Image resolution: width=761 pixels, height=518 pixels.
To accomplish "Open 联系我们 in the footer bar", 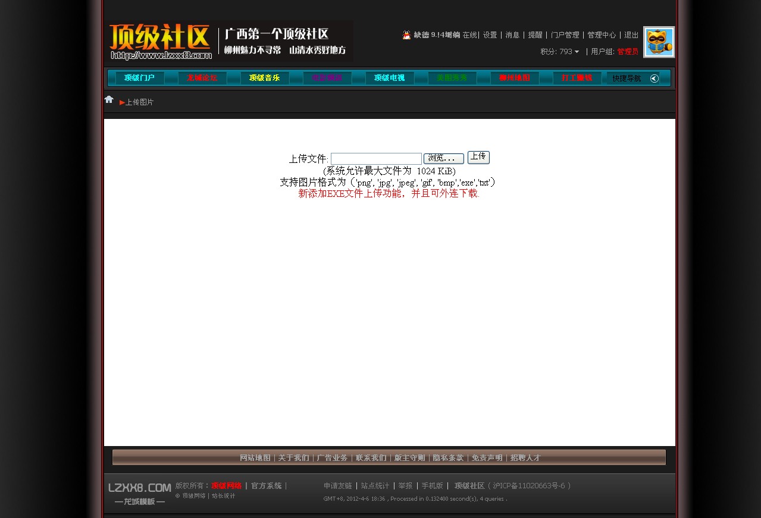I will coord(371,458).
